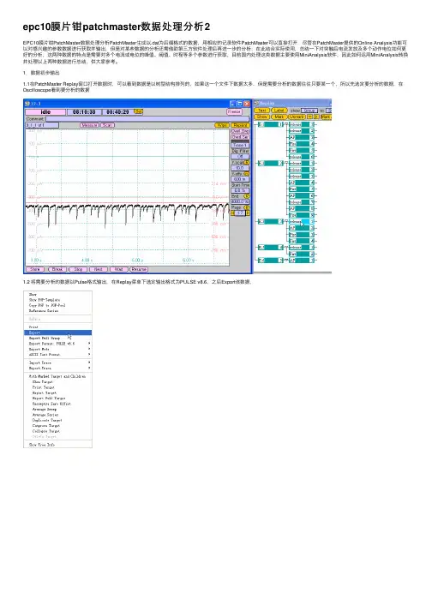Click the Replay window title icon
This screenshot has height=611, width=432.
(x=257, y=104)
